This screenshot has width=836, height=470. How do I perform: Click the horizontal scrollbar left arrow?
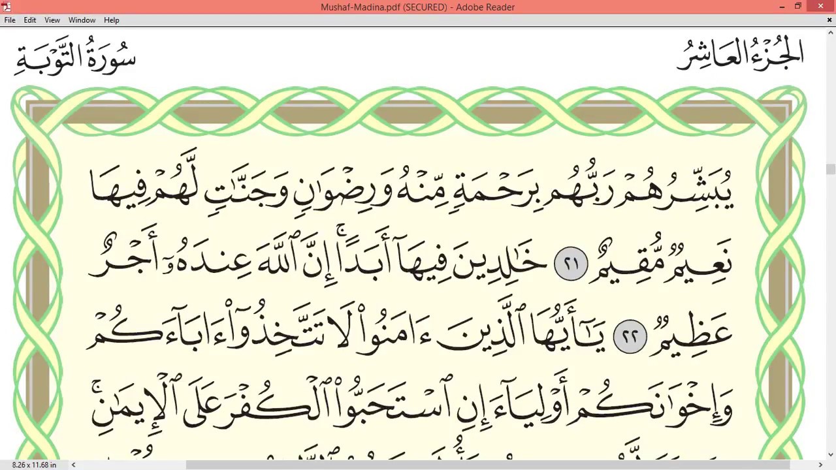point(73,465)
